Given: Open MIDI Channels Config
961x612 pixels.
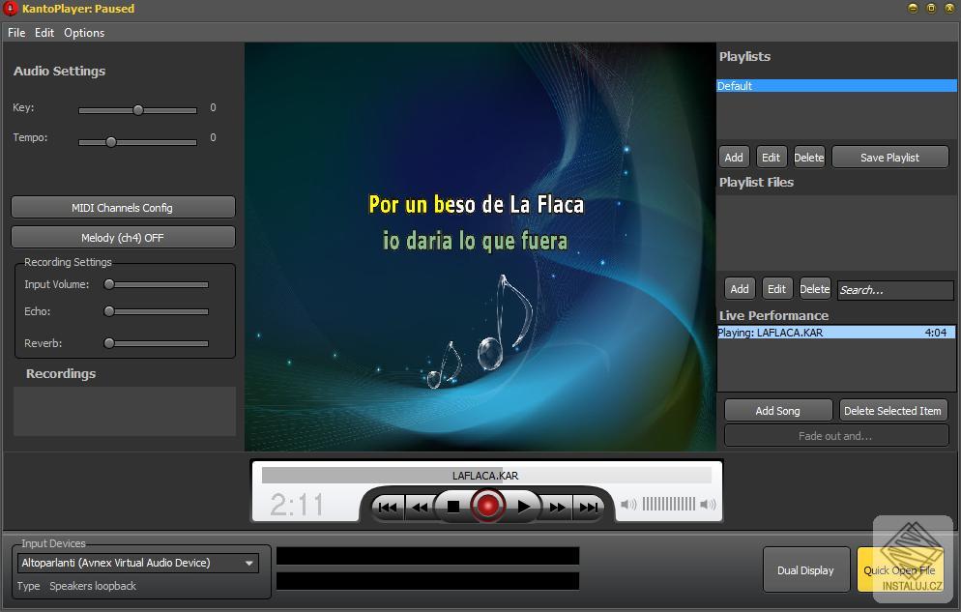Looking at the screenshot, I should click(123, 207).
